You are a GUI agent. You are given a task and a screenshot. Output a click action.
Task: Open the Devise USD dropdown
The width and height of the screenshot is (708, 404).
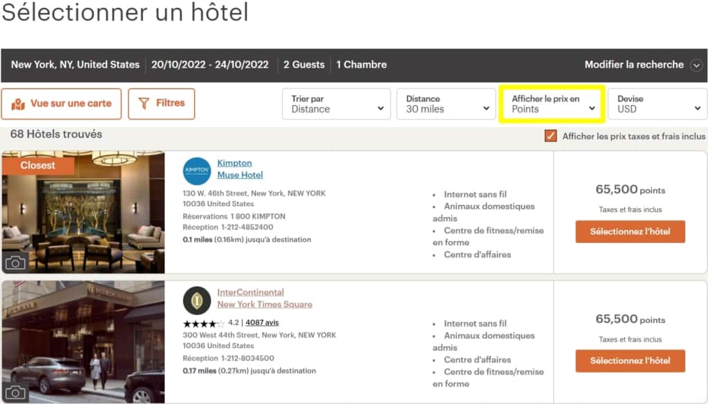tap(658, 104)
